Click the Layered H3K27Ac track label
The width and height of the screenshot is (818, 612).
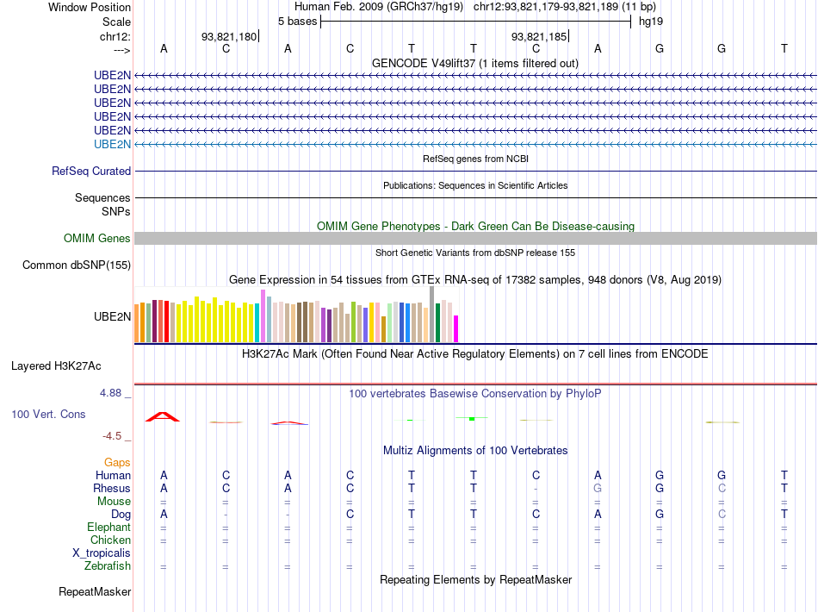56,366
